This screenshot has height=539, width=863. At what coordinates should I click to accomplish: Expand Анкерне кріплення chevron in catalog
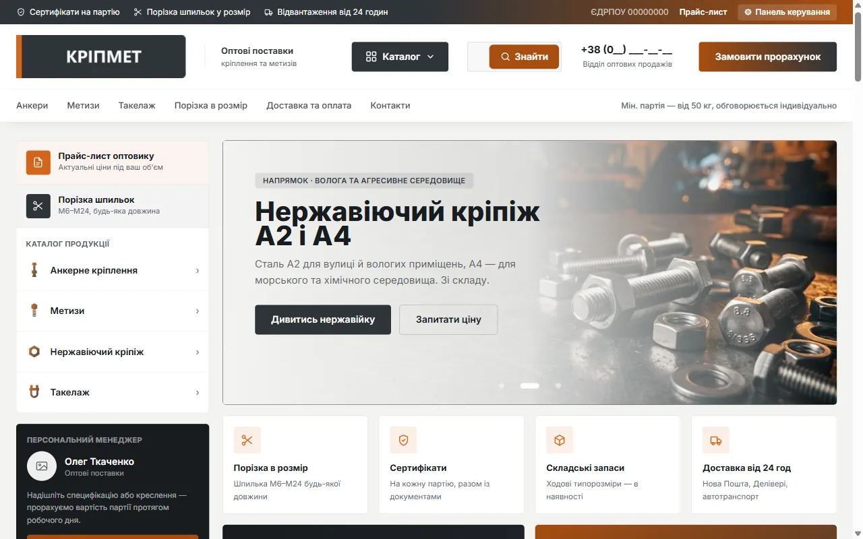(x=198, y=270)
